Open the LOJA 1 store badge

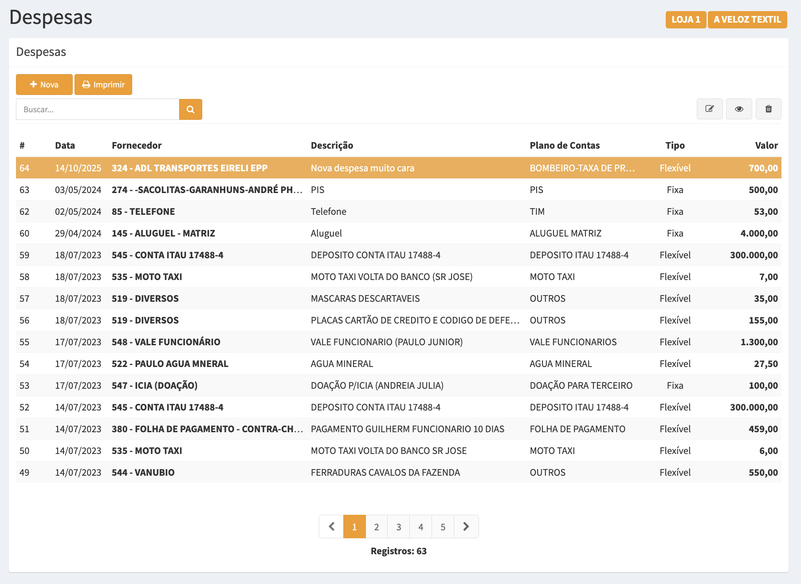tap(686, 20)
